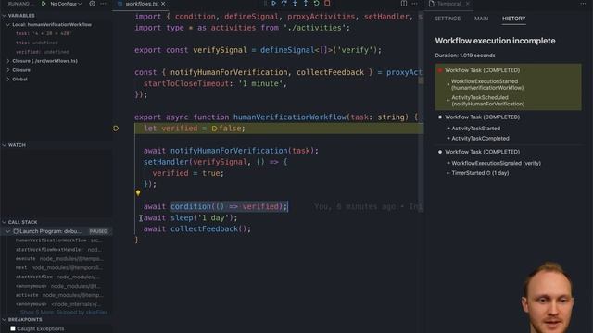Open the Temporal panel more actions menu
Image resolution: width=593 pixels, height=333 pixels.
(583, 4)
